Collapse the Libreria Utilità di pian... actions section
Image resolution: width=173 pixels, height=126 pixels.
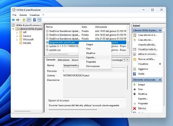point(160,30)
